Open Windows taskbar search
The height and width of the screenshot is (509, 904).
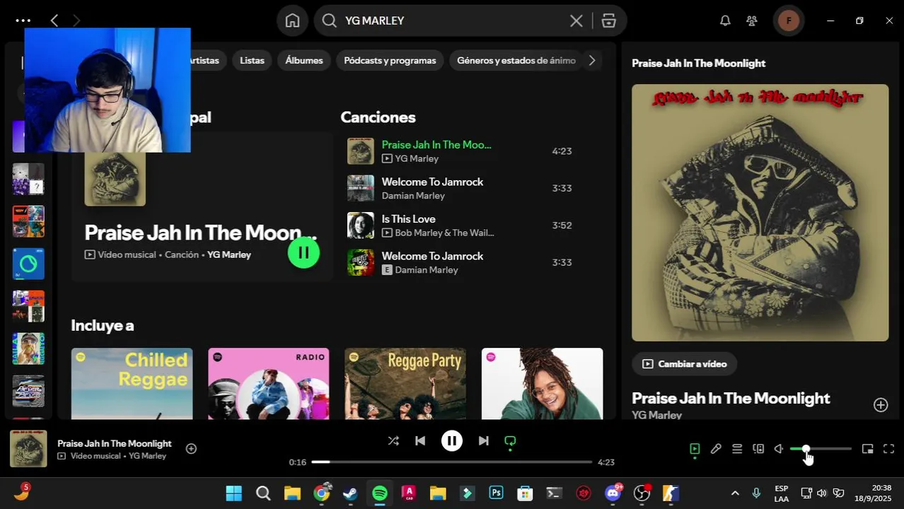[x=263, y=493]
